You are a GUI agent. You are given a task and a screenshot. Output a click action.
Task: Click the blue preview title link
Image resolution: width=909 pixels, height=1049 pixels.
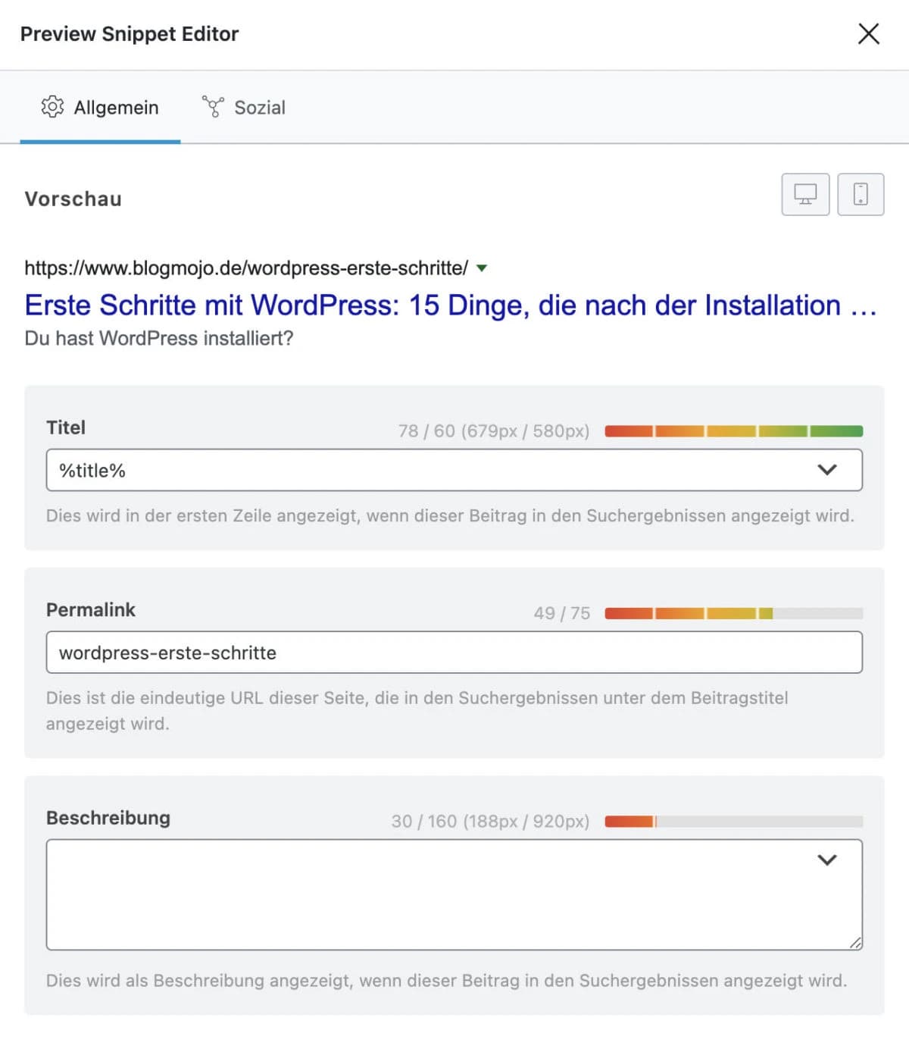[x=451, y=305]
